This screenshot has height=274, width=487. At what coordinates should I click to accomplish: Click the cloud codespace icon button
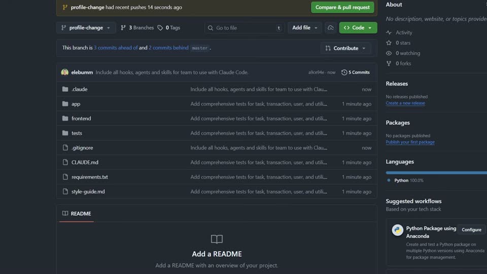coord(330,27)
